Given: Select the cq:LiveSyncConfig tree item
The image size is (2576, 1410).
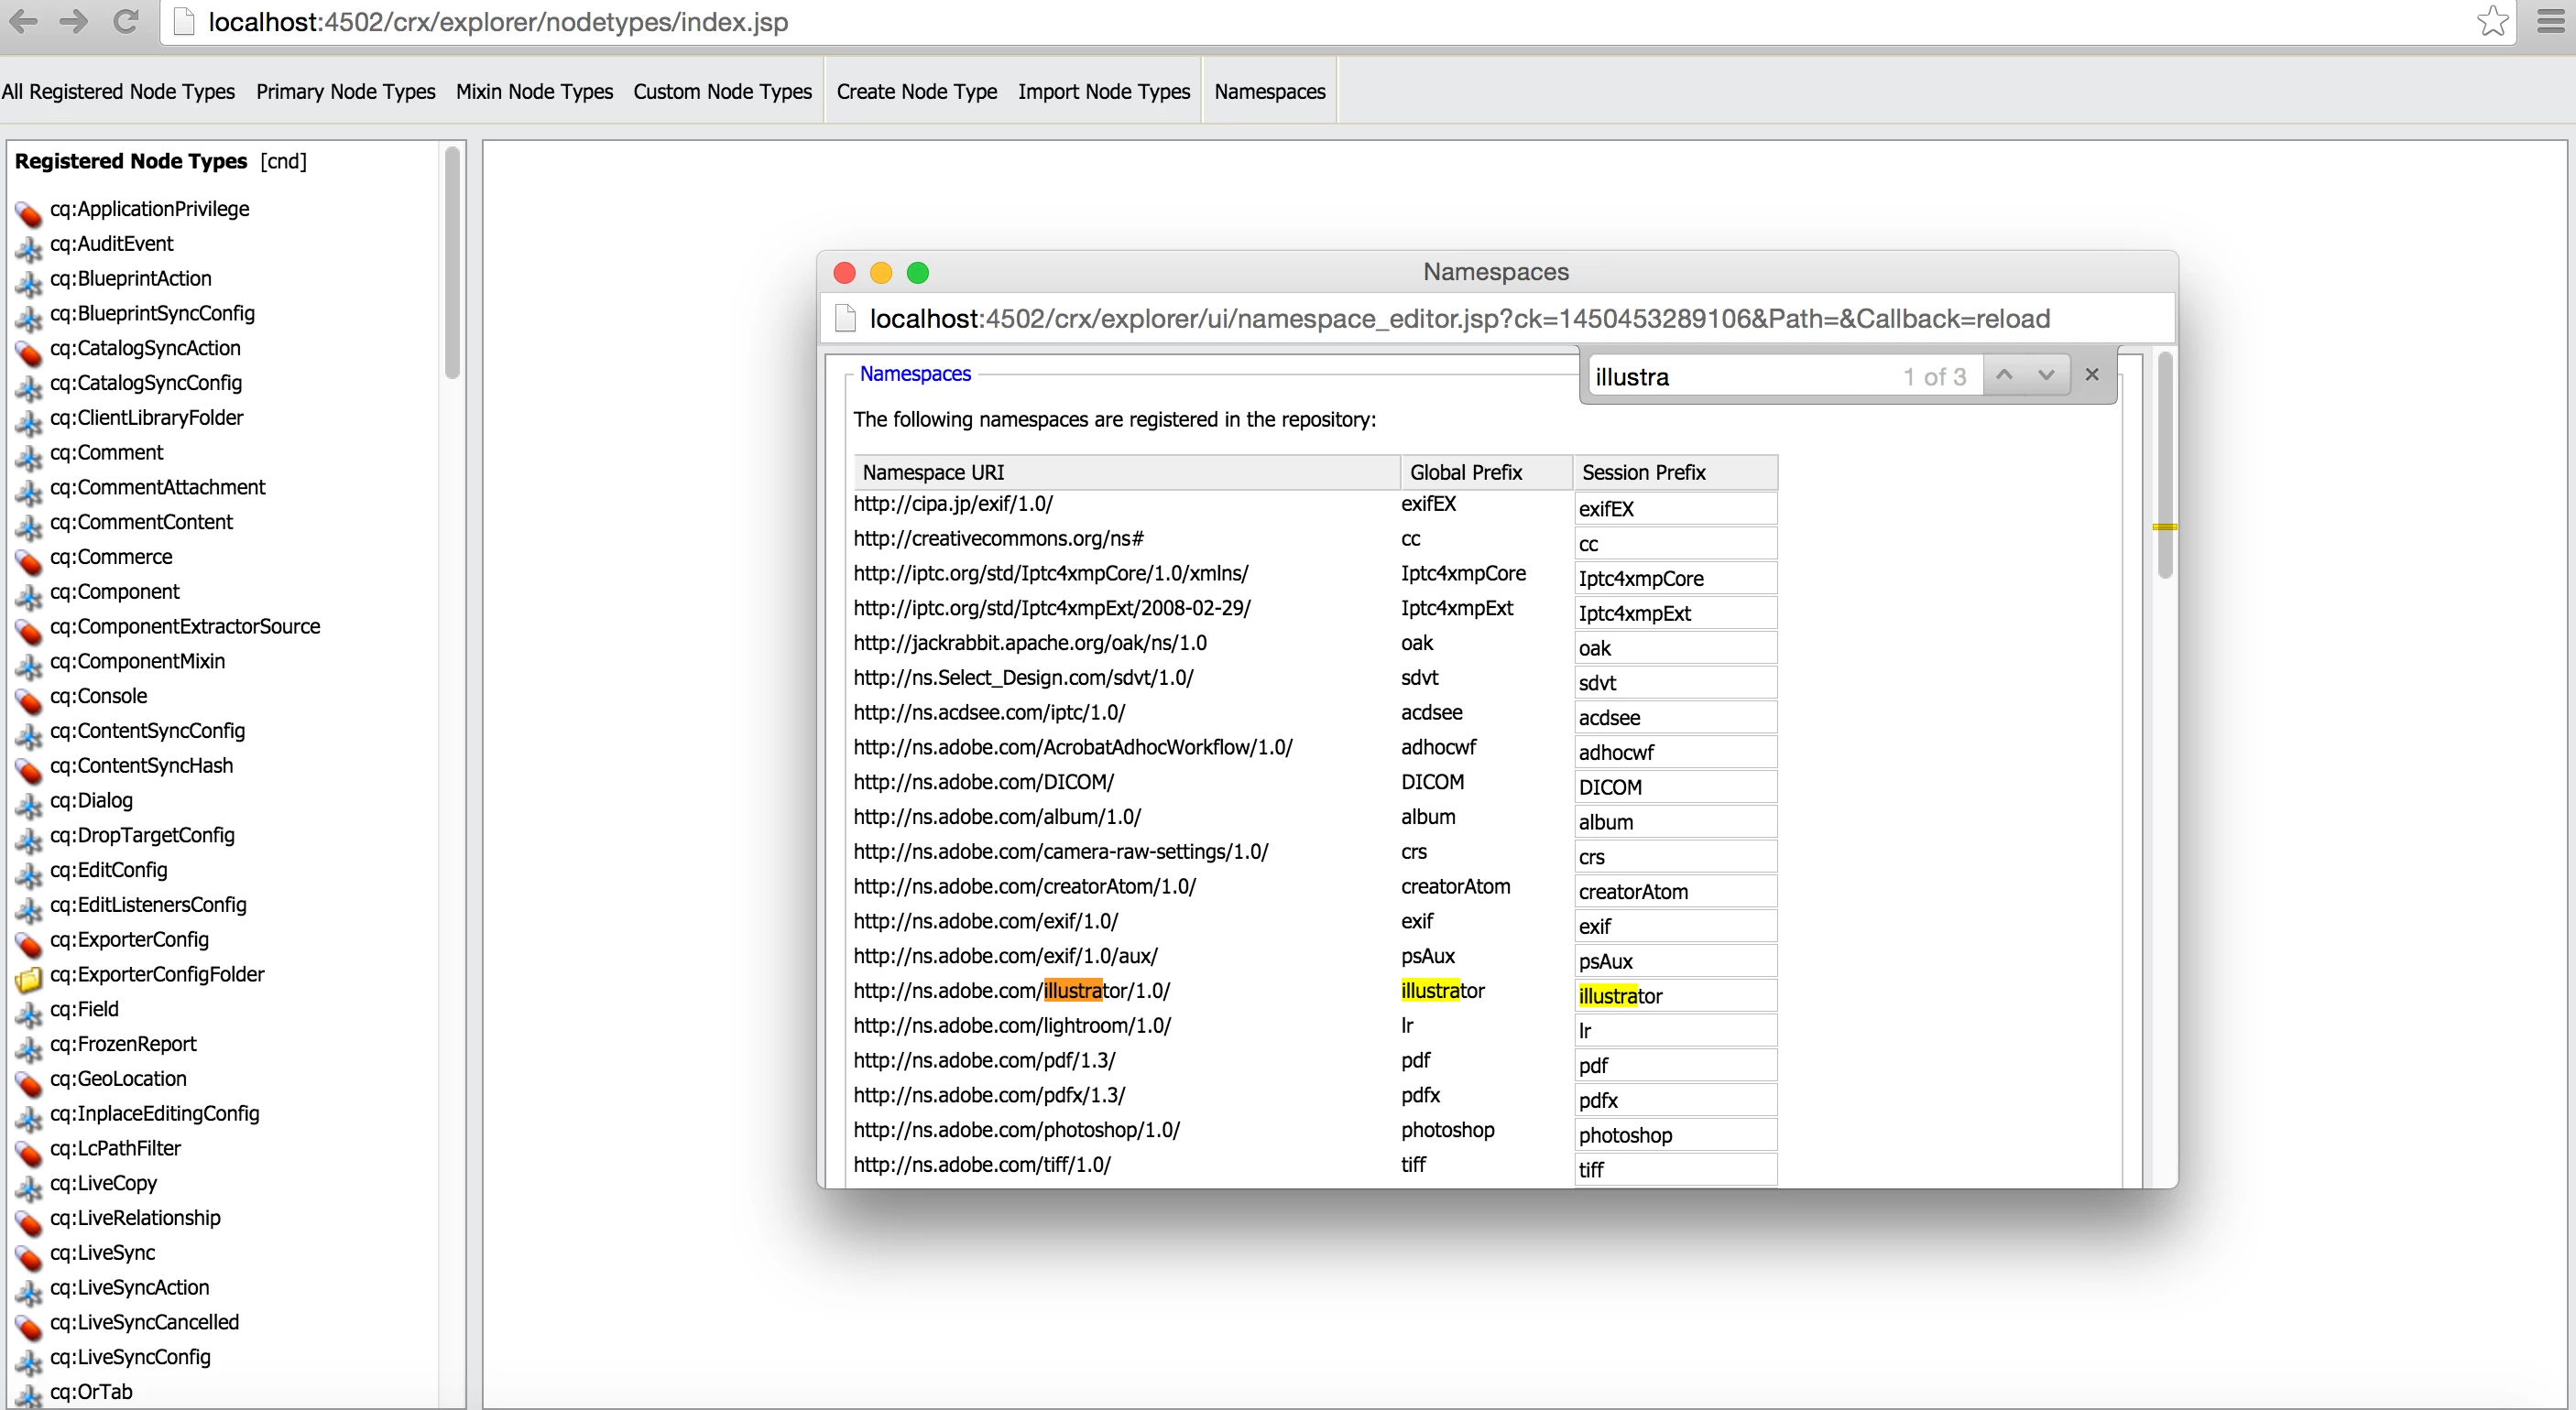Looking at the screenshot, I should pyautogui.click(x=130, y=1356).
